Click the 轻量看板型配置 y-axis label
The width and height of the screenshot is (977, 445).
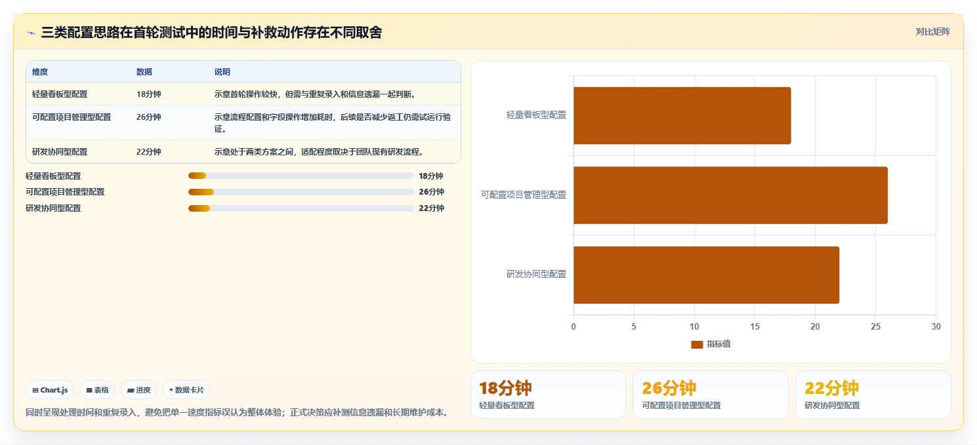point(536,115)
